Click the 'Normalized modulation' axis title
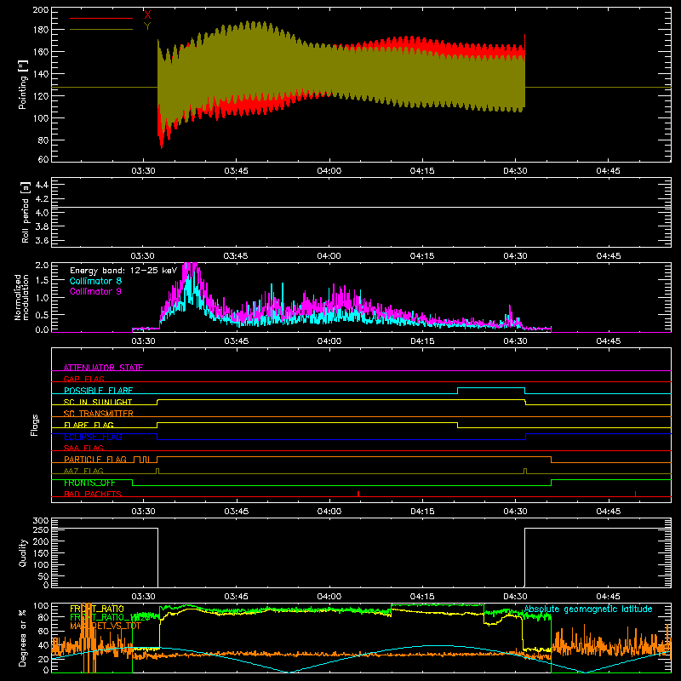The height and width of the screenshot is (681, 681). pos(22,297)
